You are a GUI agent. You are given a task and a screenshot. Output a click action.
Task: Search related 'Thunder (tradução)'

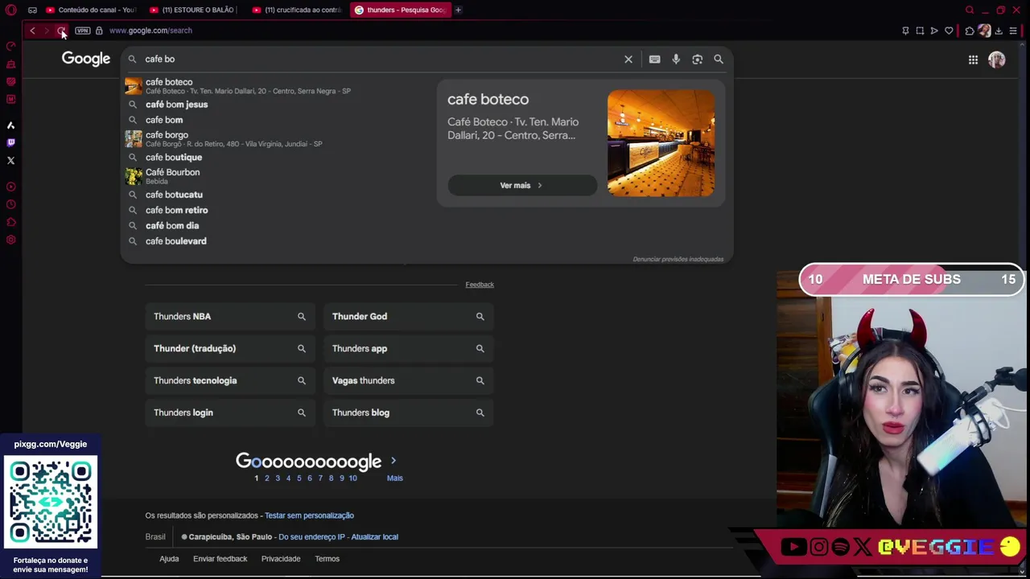(x=230, y=349)
